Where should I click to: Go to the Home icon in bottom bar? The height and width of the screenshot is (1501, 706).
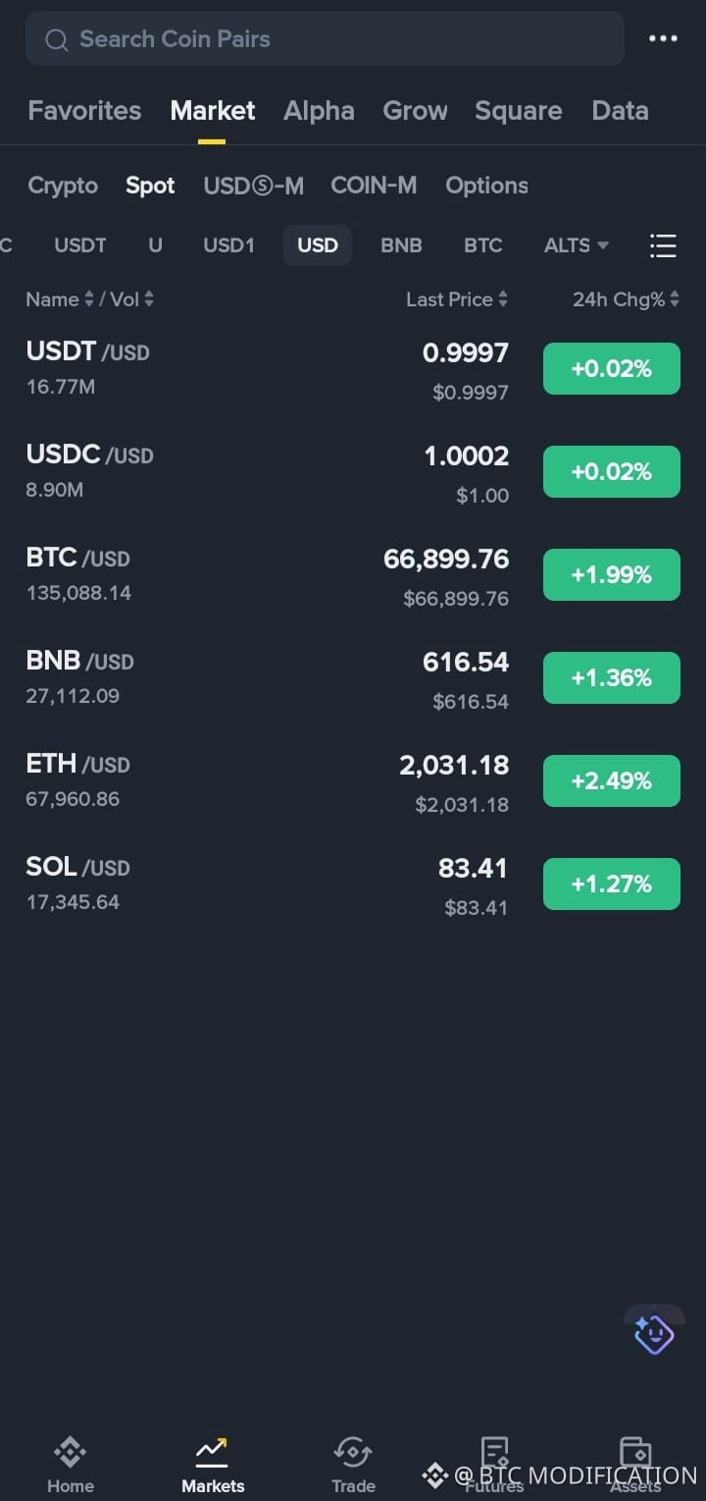[71, 1451]
